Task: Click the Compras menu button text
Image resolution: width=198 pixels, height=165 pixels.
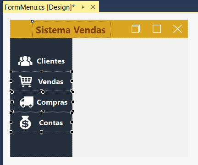Action: pyautogui.click(x=52, y=102)
